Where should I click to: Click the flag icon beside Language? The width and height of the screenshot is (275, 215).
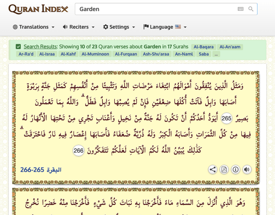coord(146,27)
